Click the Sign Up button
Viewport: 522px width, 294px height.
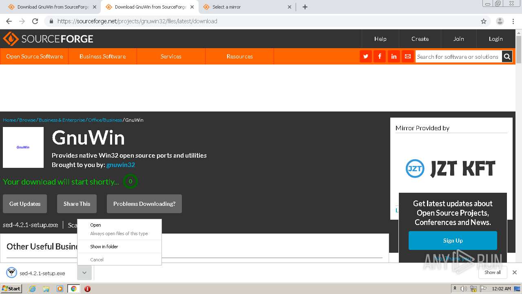coord(453,241)
